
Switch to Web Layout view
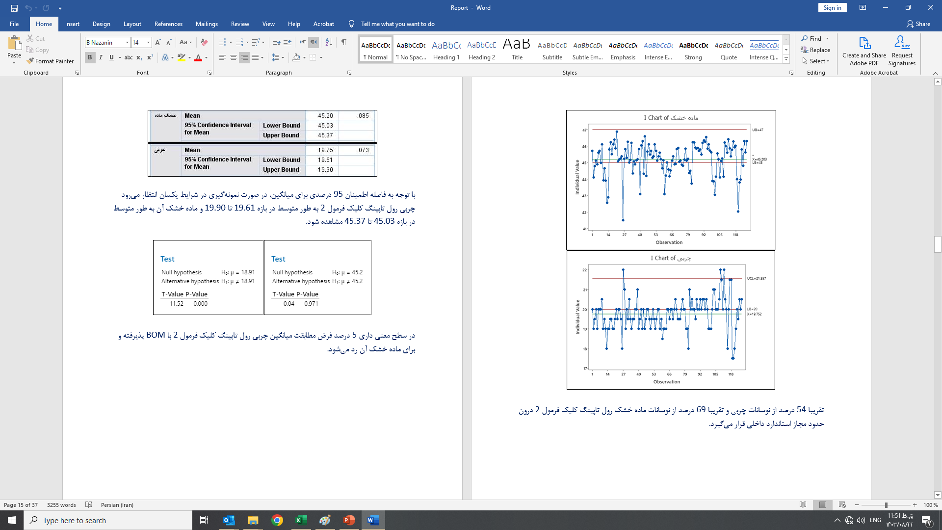[842, 505]
